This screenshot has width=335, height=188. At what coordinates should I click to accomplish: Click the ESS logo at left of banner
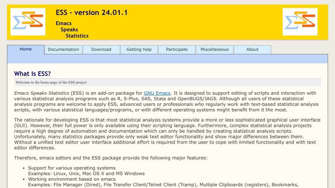[28, 22]
